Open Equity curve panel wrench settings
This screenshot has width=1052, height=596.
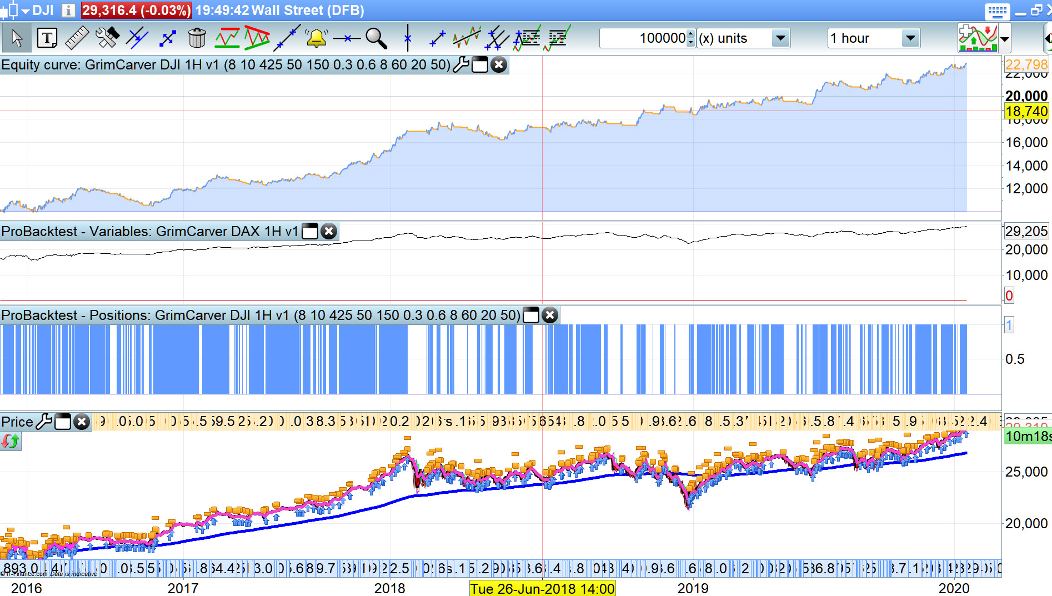461,65
